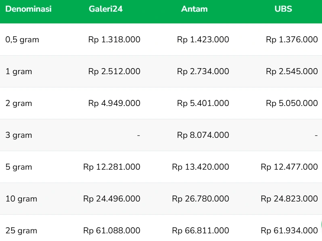Viewport: 322px width, 241px height.
Task: Click the Antam column header
Action: pyautogui.click(x=194, y=9)
